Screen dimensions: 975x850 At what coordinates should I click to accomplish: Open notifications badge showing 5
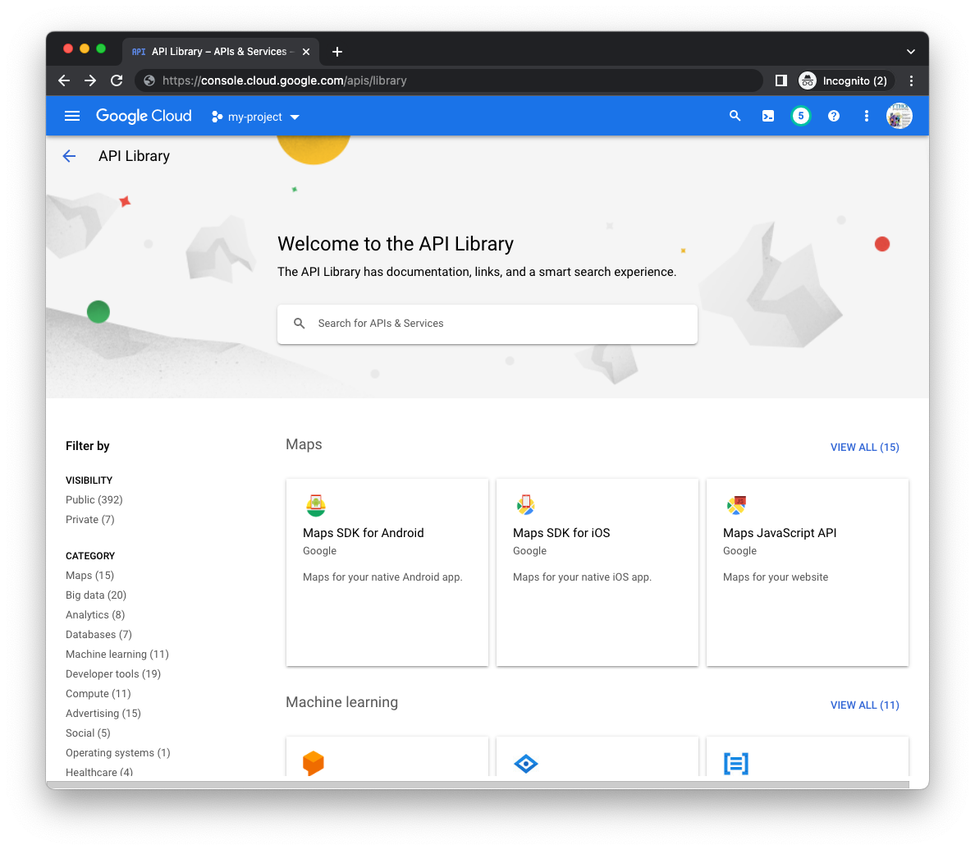(801, 116)
